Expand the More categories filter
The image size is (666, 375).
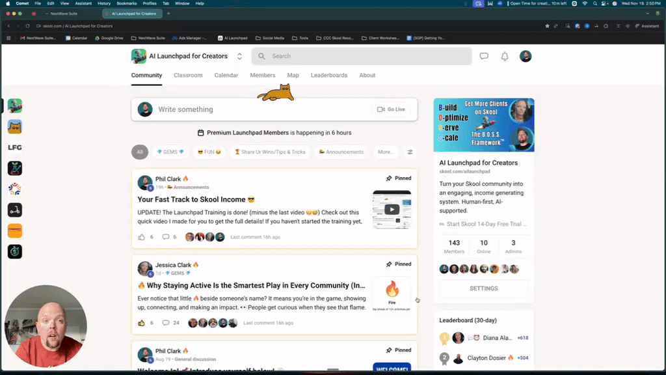tap(386, 152)
